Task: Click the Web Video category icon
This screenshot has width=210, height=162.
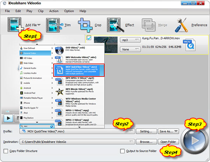Action: (x=21, y=63)
